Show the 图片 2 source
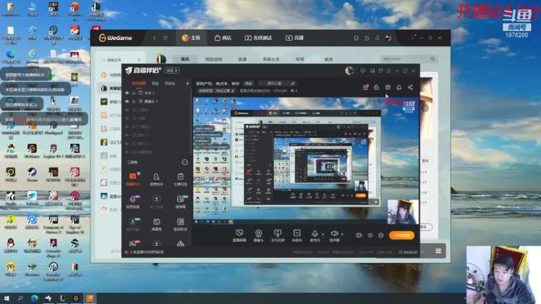Viewport: 541px width, 304px height. pos(127,143)
